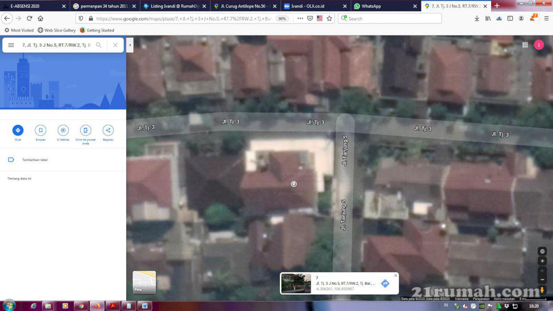
Task: Save the place with the Simpan icon
Action: coord(40,130)
